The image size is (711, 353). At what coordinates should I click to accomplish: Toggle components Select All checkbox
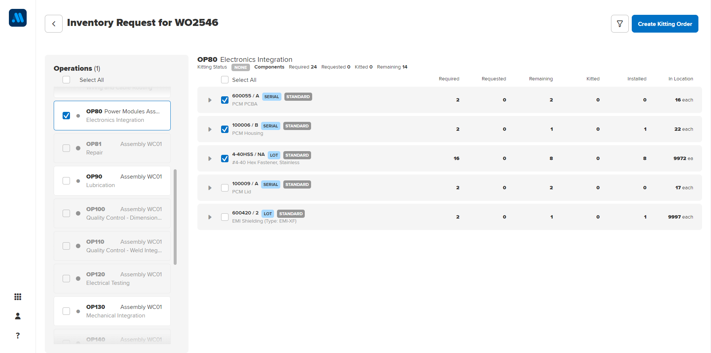[x=225, y=80]
